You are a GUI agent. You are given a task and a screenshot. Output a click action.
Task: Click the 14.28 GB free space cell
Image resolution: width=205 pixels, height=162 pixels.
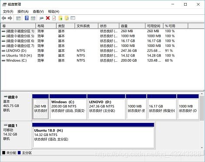[x=154, y=56]
